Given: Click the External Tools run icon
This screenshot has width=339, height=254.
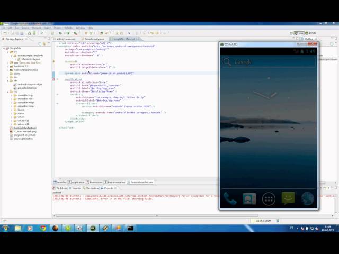Looking at the screenshot, I should pyautogui.click(x=75, y=33).
